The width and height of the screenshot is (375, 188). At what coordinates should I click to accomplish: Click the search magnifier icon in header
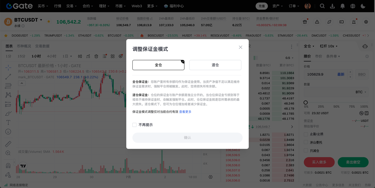click(322, 6)
